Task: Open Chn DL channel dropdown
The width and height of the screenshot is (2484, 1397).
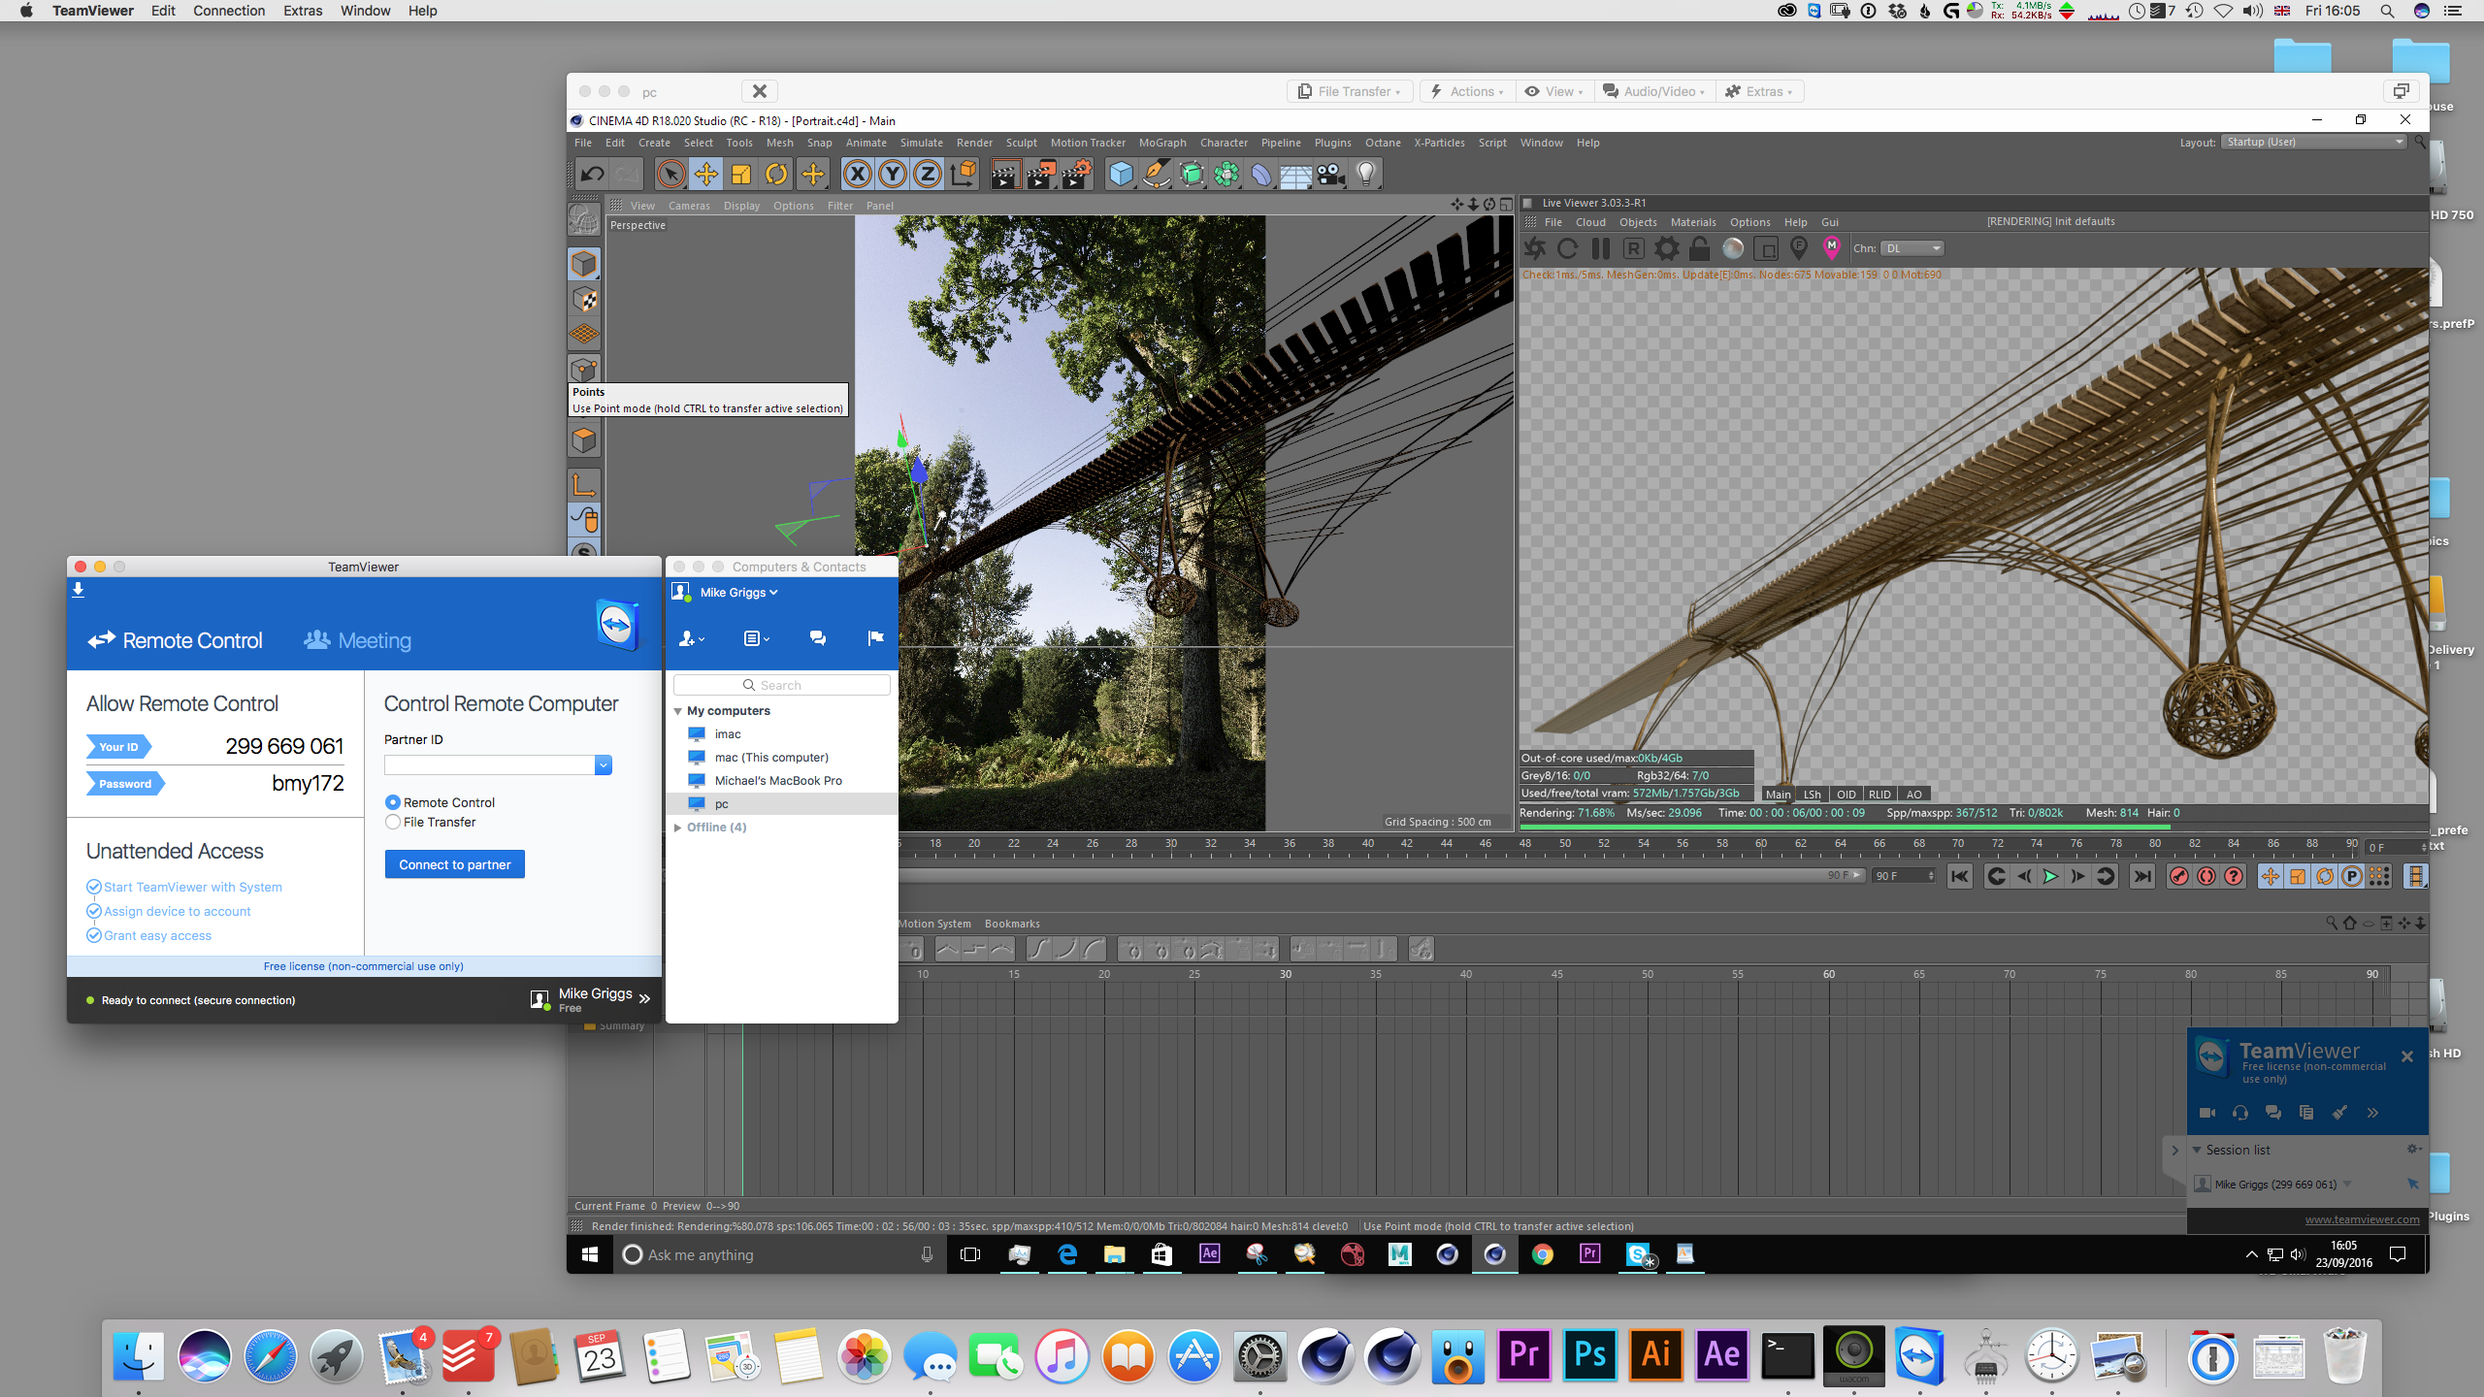Action: click(x=1912, y=248)
